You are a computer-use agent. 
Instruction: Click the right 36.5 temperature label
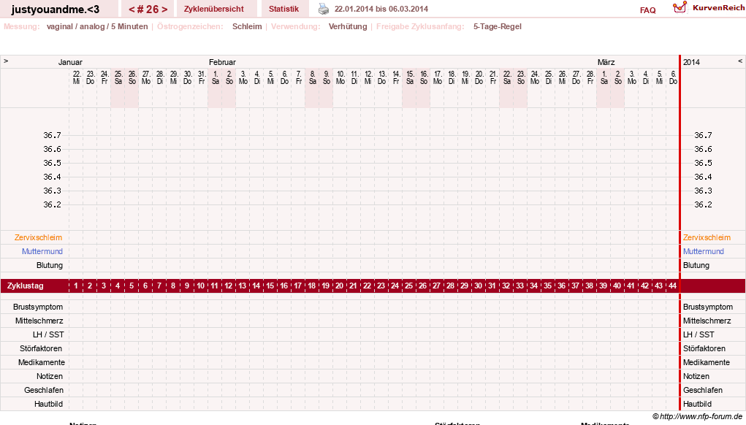pos(703,163)
